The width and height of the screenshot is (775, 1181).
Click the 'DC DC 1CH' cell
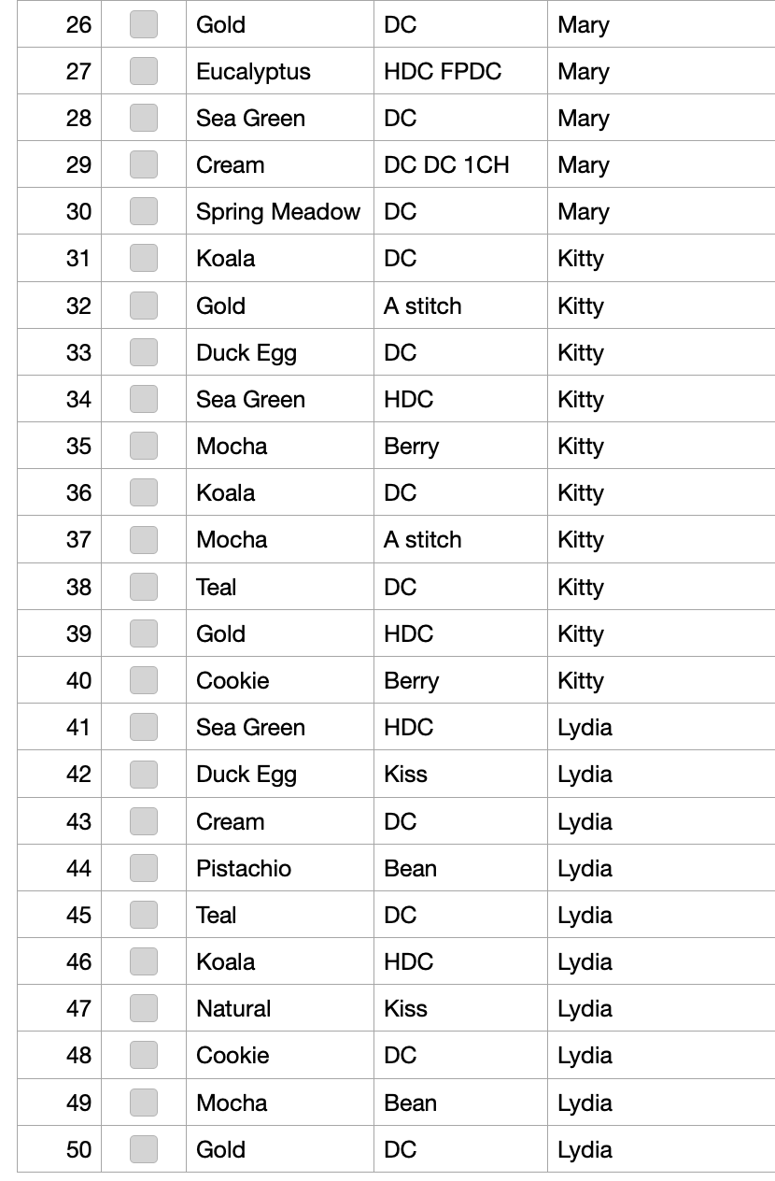pyautogui.click(x=460, y=164)
